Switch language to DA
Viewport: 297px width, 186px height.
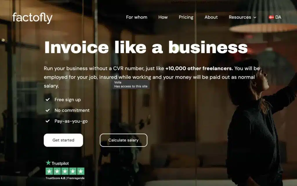(x=275, y=17)
